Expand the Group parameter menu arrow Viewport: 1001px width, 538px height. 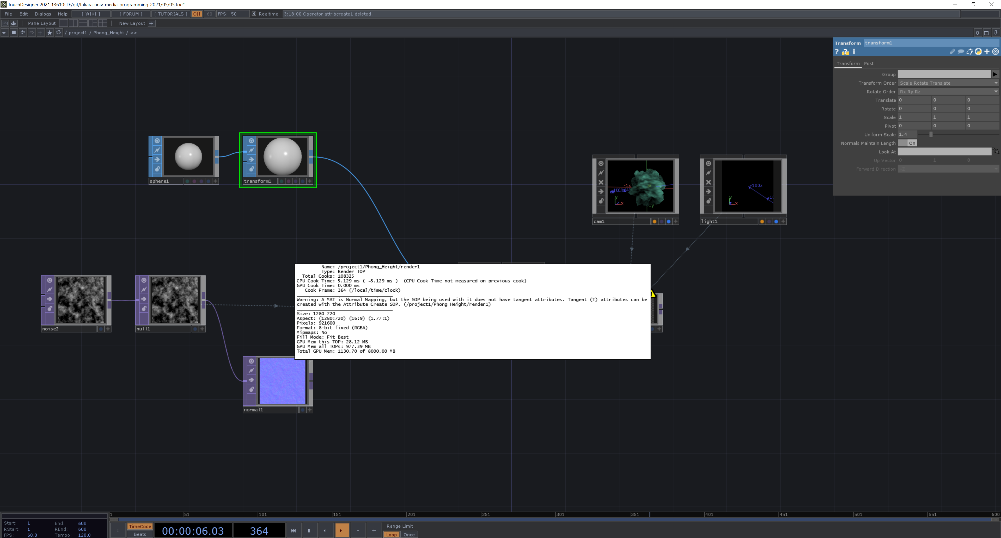(994, 74)
